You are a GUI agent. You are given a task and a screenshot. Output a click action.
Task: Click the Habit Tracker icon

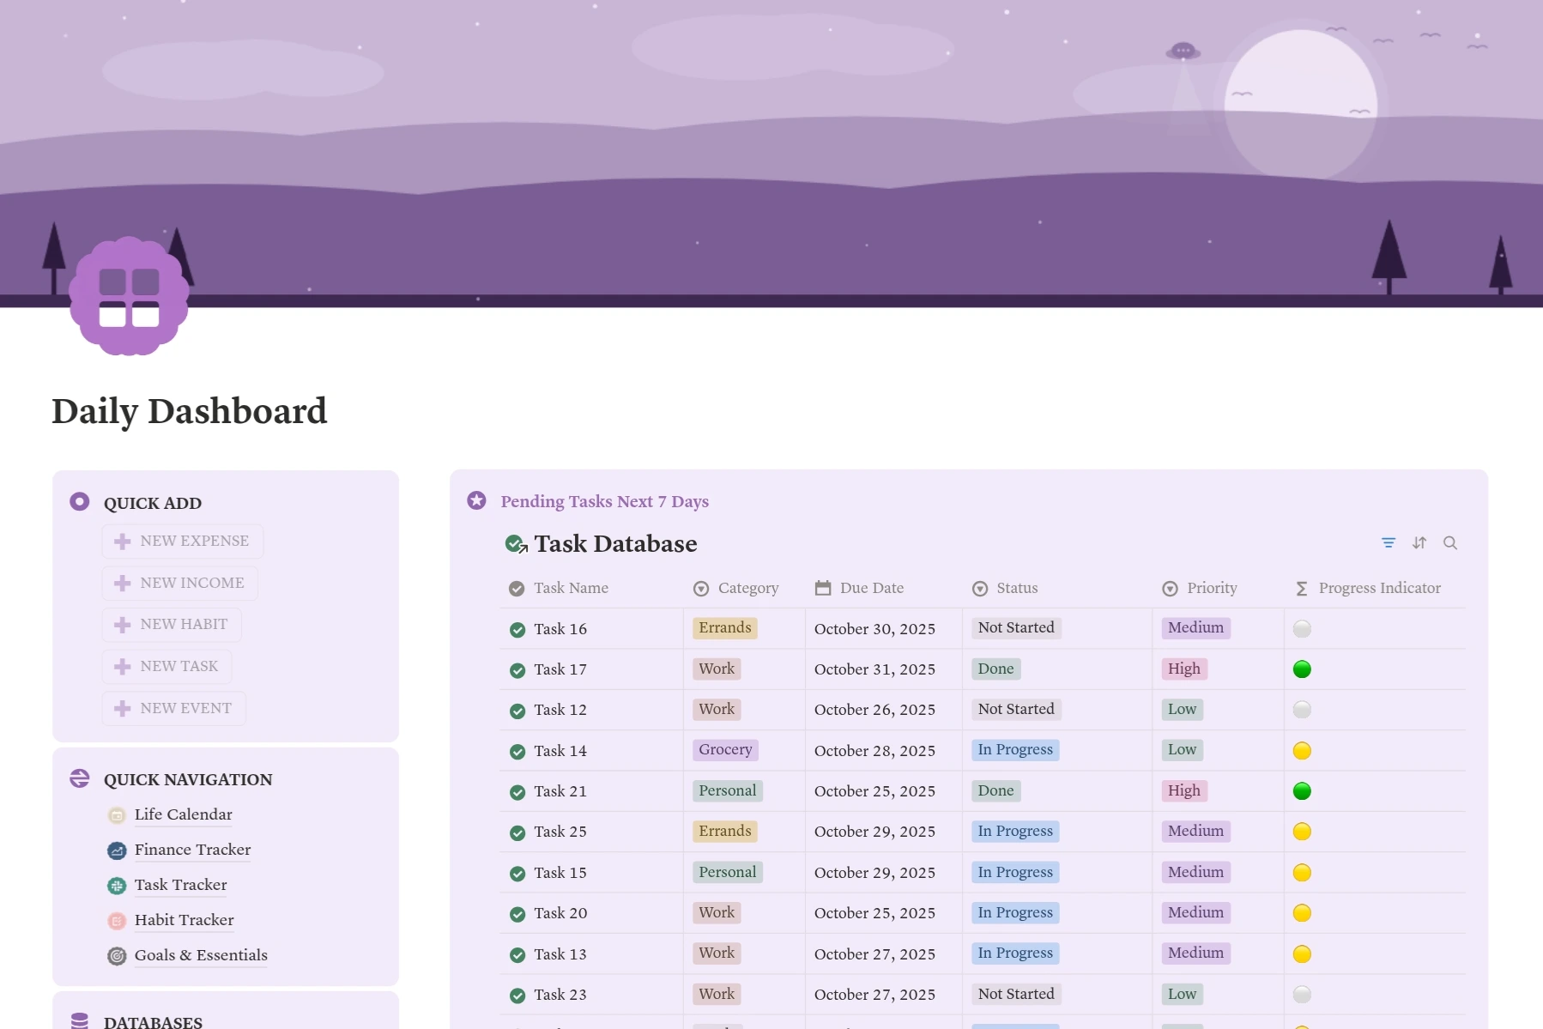117,921
